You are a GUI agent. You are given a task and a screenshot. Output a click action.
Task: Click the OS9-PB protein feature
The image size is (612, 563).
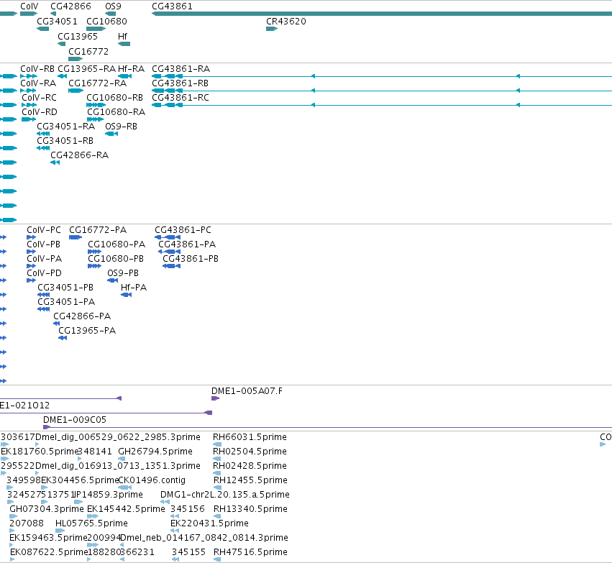112,280
